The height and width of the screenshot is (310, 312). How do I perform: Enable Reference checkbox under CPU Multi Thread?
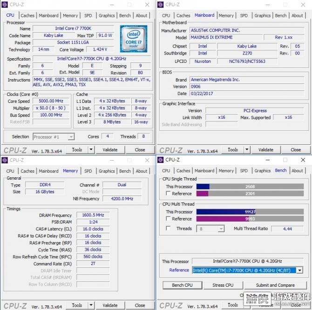tap(168, 219)
